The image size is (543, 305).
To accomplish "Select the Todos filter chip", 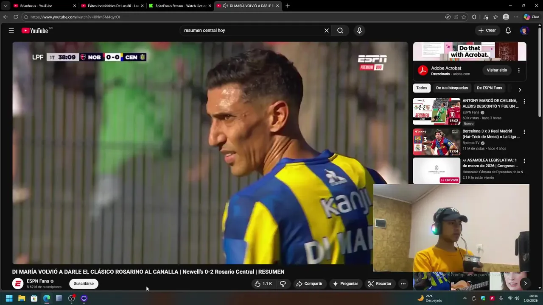I will [x=422, y=88].
